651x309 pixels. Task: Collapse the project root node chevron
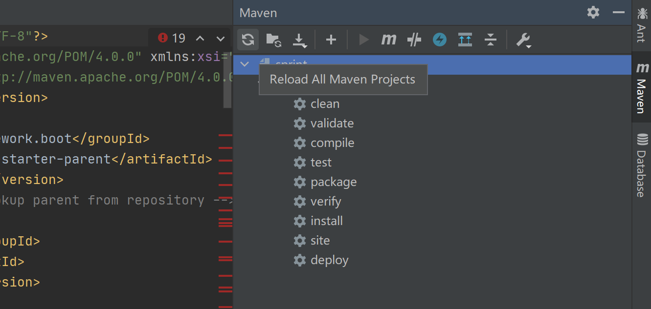245,64
